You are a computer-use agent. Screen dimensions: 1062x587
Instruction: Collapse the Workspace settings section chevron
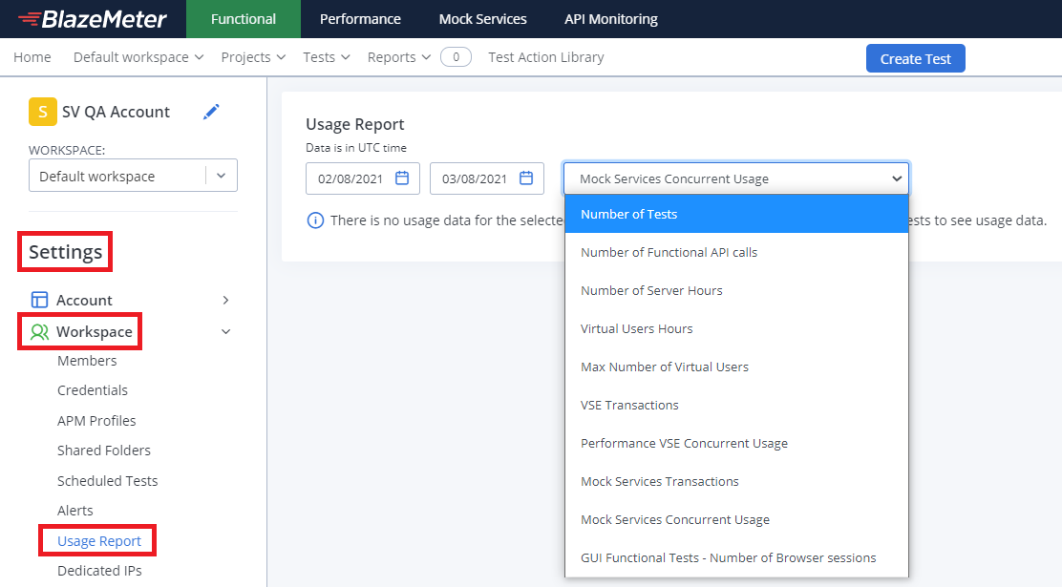coord(225,332)
